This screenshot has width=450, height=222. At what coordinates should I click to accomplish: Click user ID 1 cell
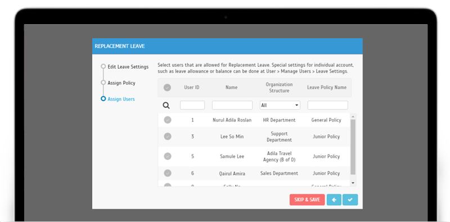pos(192,120)
